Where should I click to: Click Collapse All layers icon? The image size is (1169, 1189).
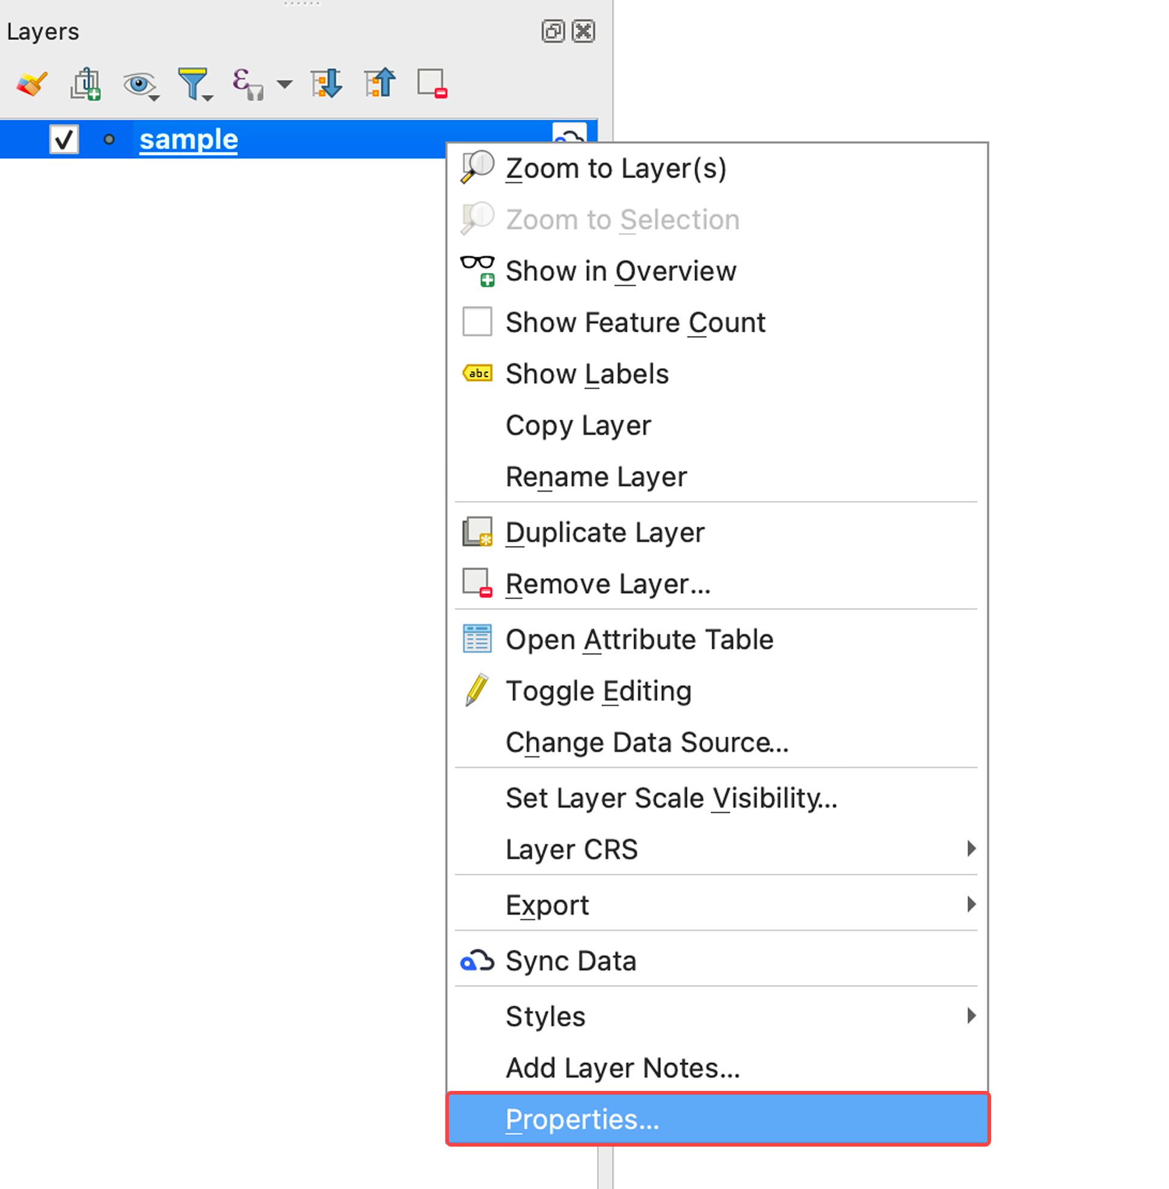(380, 84)
